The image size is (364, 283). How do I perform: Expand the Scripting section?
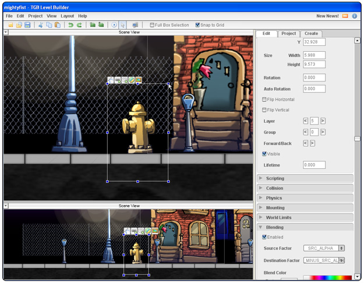(305, 178)
